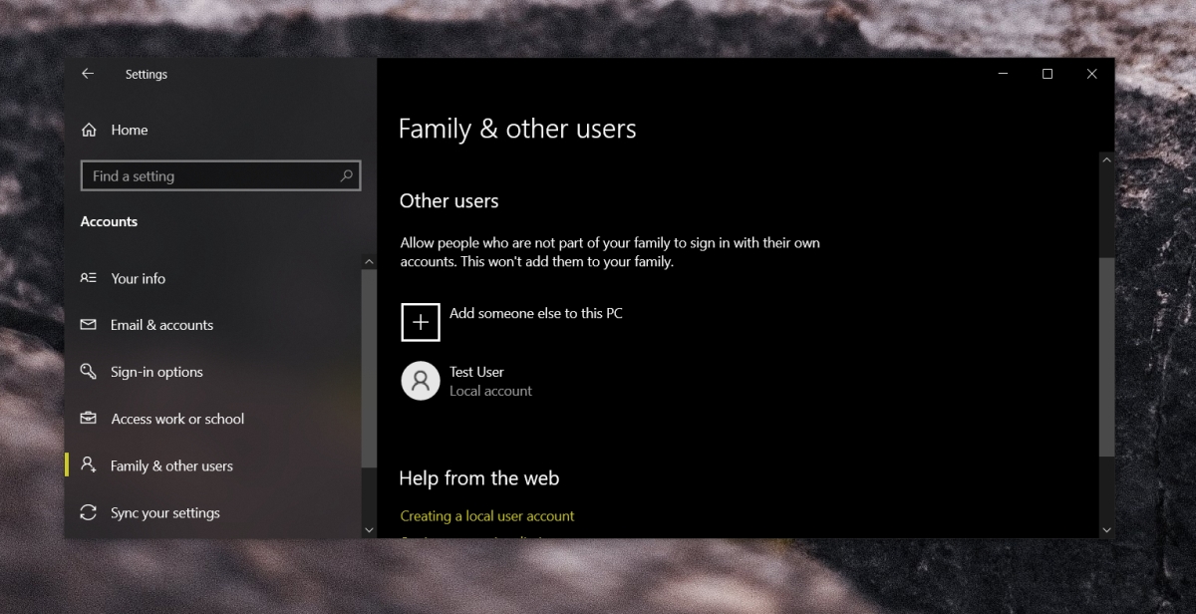This screenshot has width=1196, height=614.
Task: Click the Access work briefcase icon
Action: coord(89,419)
